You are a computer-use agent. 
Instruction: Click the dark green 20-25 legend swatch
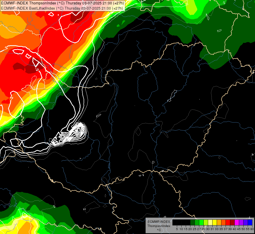point(192,222)
